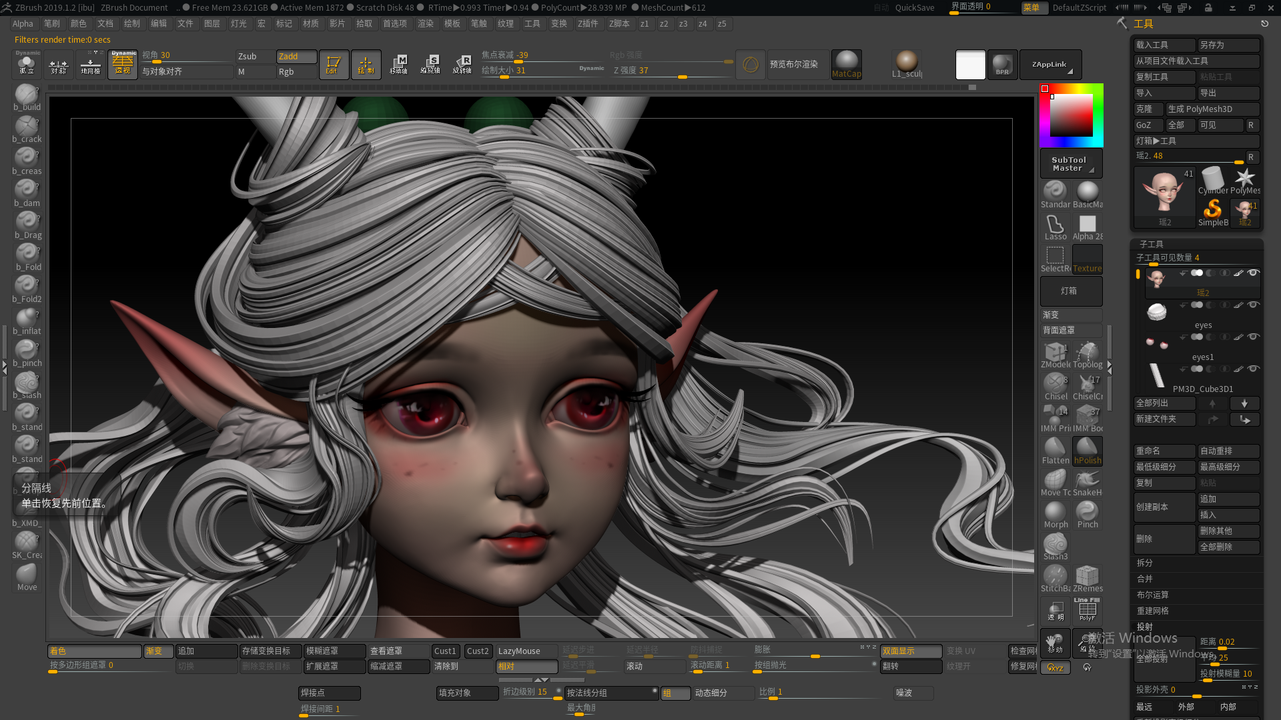The width and height of the screenshot is (1281, 720).
Task: Expand the 重建网格 remesh section
Action: (1152, 611)
